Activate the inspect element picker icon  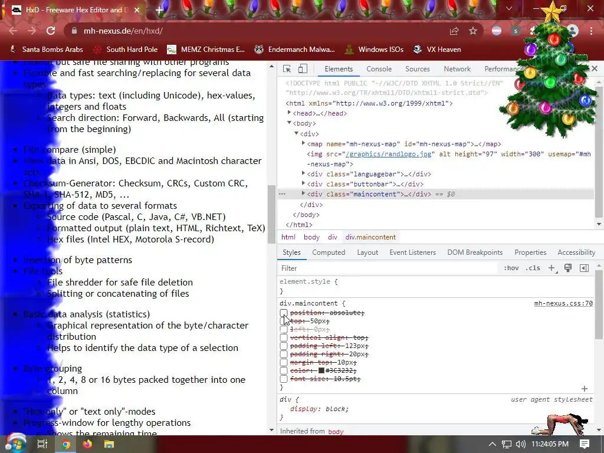tap(287, 68)
